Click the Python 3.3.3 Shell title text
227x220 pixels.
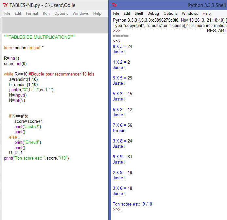[x=207, y=5]
